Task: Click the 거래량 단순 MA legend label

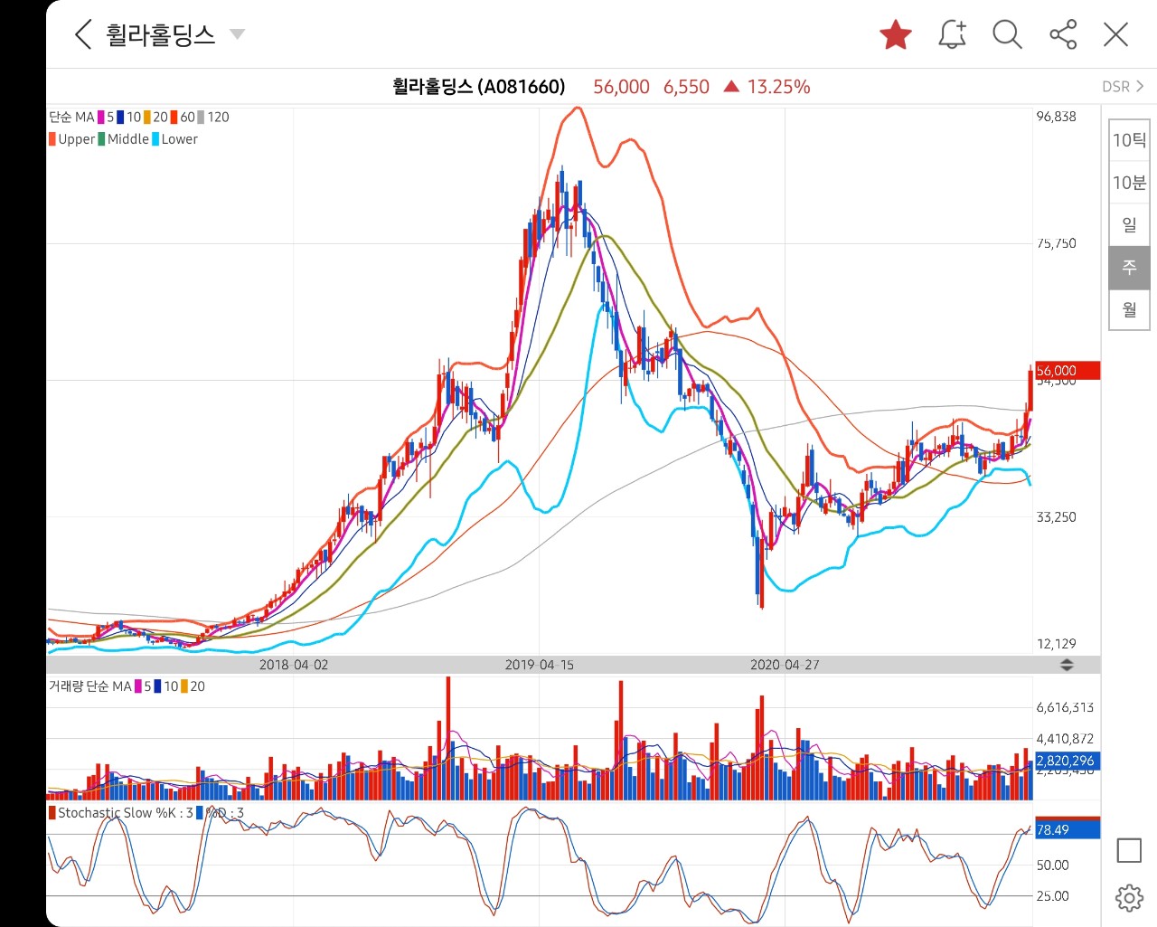Action: [90, 686]
